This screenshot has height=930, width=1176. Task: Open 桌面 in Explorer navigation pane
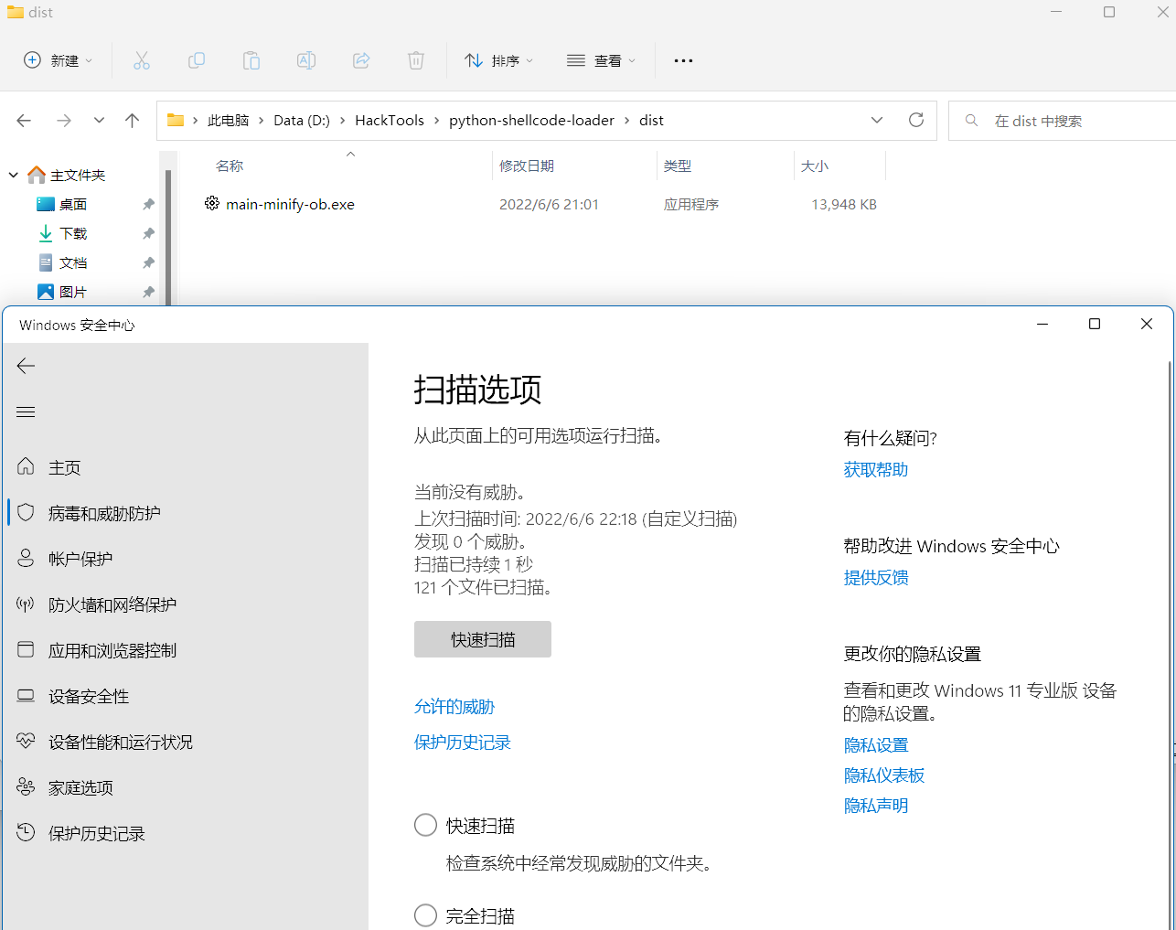[73, 205]
